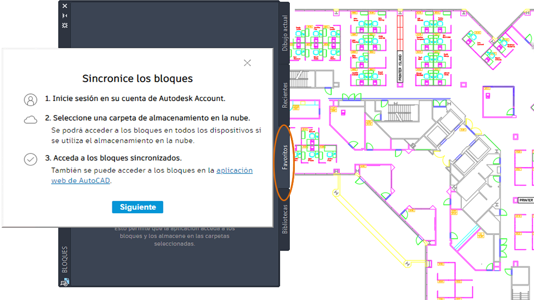Click the Siguiente button

pyautogui.click(x=137, y=207)
